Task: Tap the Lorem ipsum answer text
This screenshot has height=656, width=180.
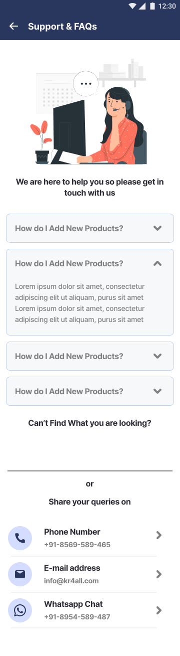Action: 80,303
